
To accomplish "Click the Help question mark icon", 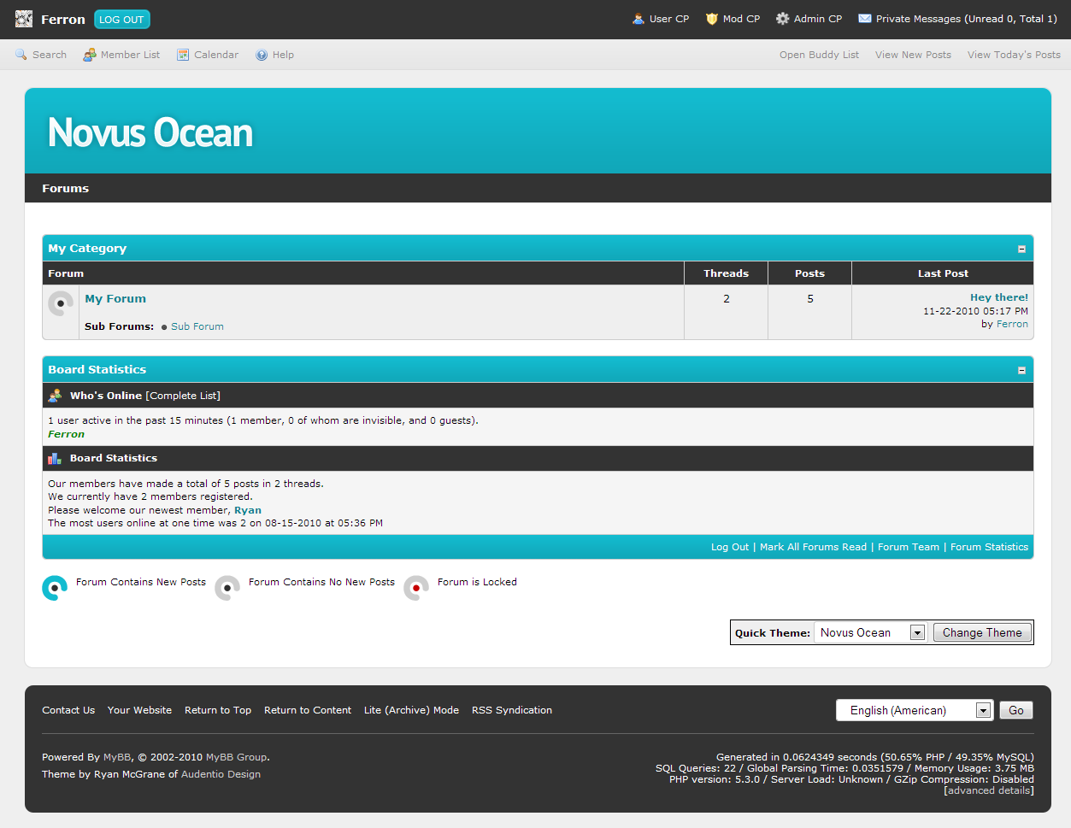I will tap(262, 55).
